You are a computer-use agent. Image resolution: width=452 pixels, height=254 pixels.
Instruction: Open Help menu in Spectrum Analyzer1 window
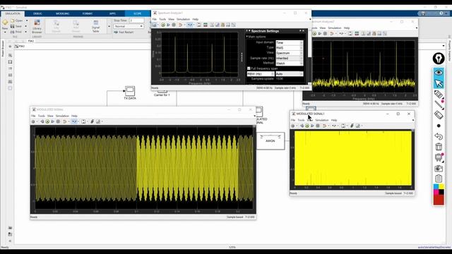[196, 19]
